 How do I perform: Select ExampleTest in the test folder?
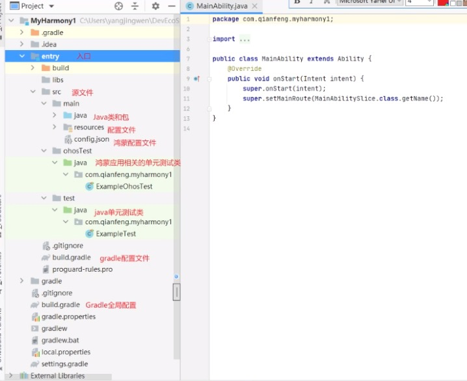pos(116,234)
